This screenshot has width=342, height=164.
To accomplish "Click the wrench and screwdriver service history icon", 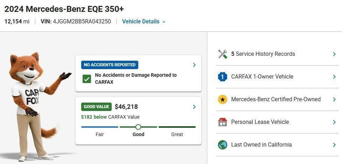I will click(x=222, y=54).
